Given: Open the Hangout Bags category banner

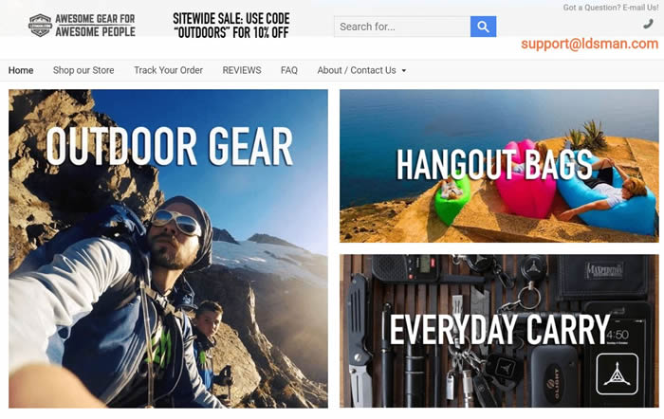Looking at the screenshot, I should (499, 166).
